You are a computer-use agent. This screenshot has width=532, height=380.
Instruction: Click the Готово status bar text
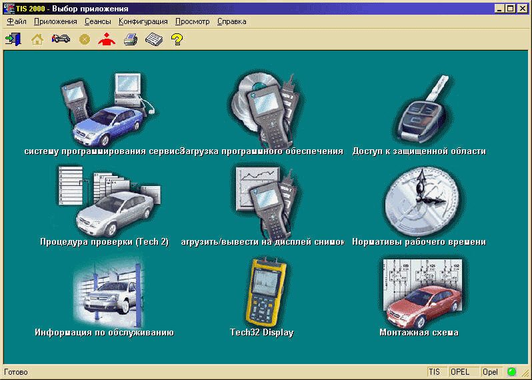[16, 372]
